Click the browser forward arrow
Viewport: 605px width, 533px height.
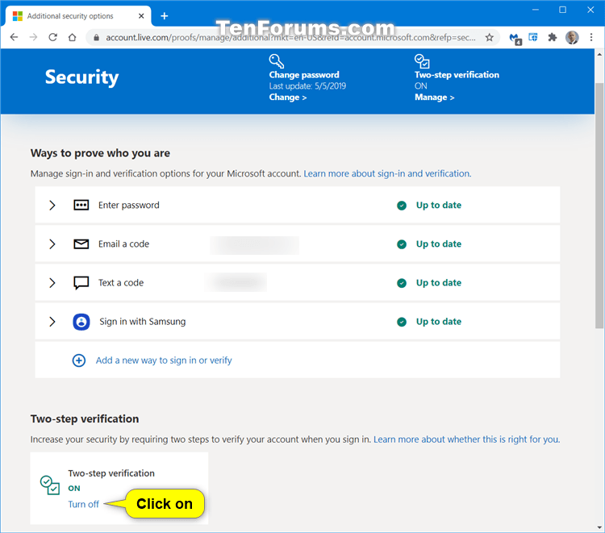pyautogui.click(x=34, y=37)
